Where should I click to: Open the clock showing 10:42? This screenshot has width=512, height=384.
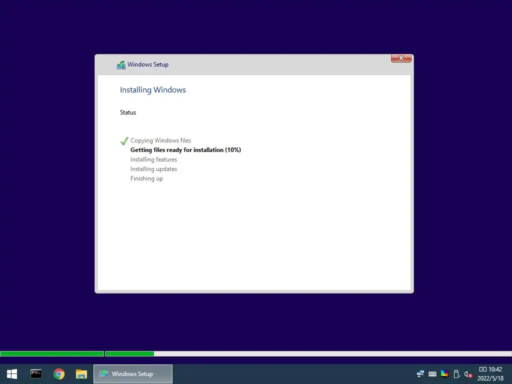click(x=490, y=369)
